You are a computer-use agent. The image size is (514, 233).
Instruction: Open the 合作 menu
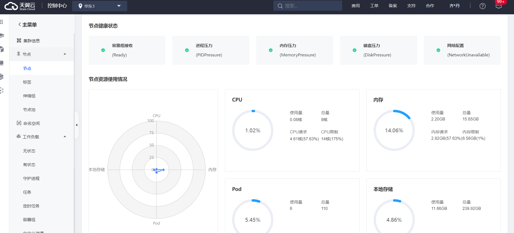pos(430,6)
